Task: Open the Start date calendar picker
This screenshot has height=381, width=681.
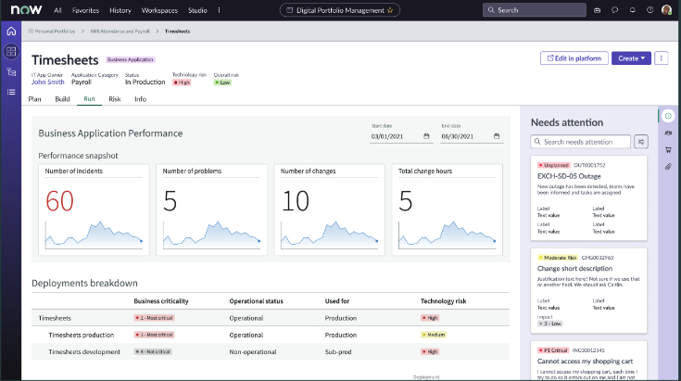Action: [426, 136]
